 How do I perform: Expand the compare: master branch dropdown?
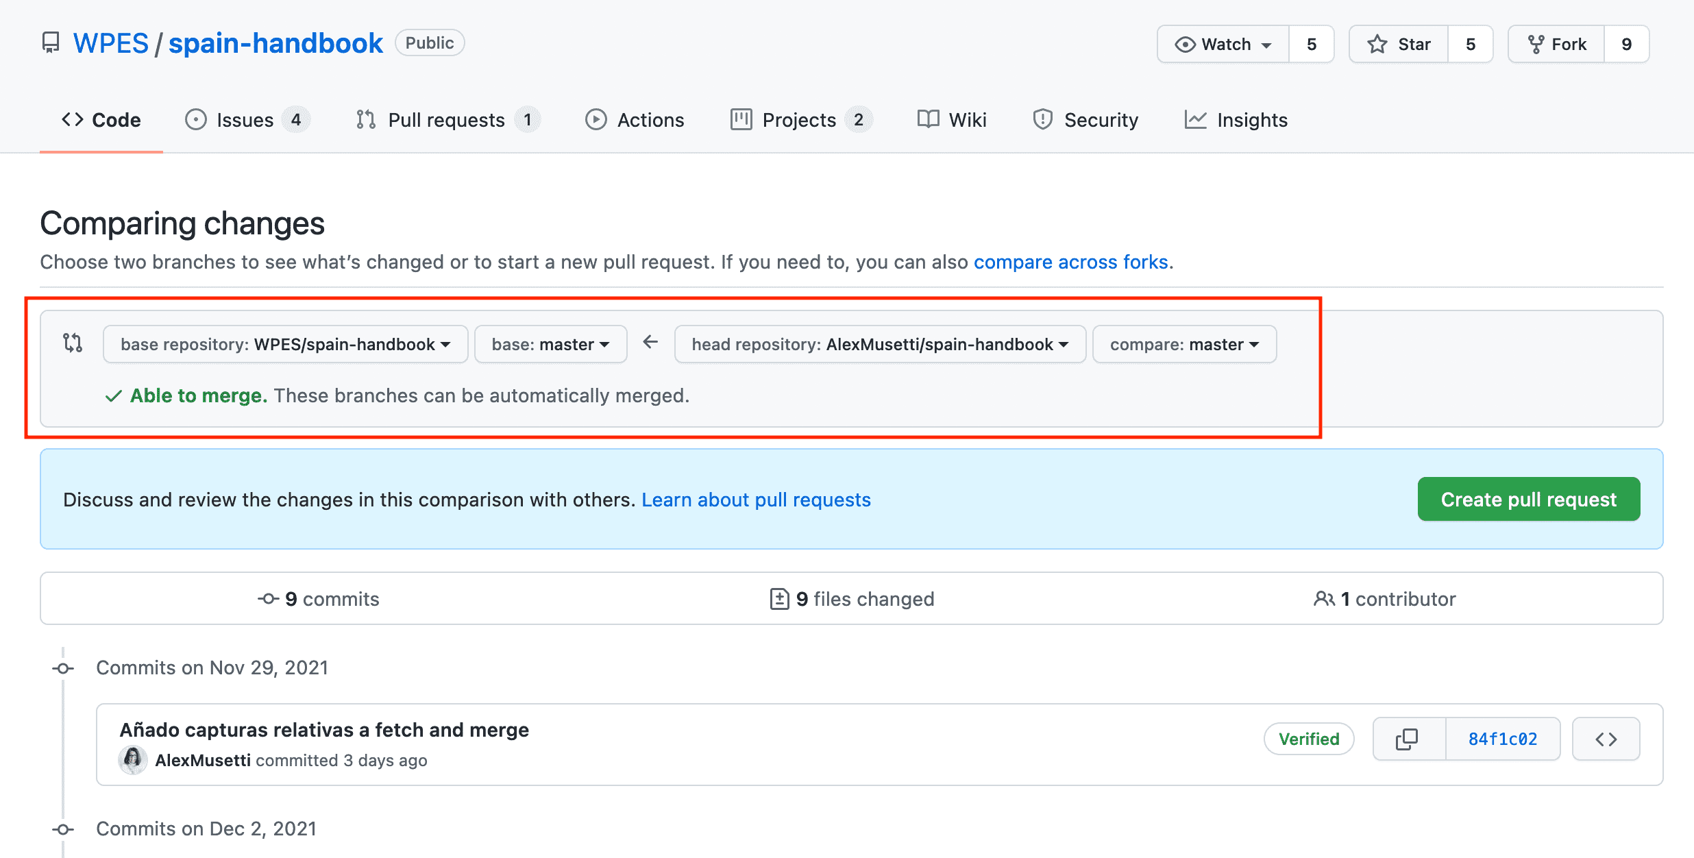pyautogui.click(x=1184, y=344)
